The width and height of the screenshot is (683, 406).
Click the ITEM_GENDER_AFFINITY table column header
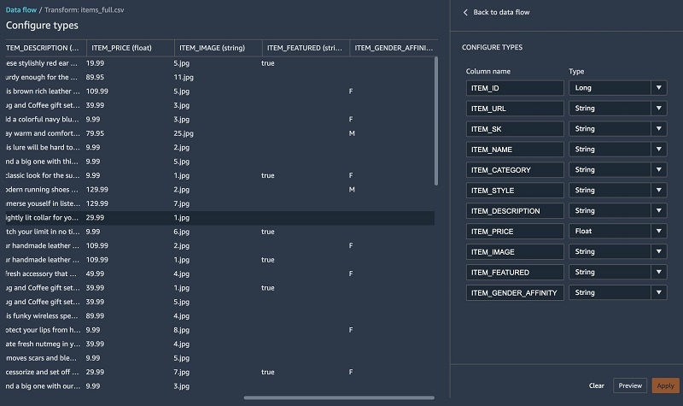(394, 48)
